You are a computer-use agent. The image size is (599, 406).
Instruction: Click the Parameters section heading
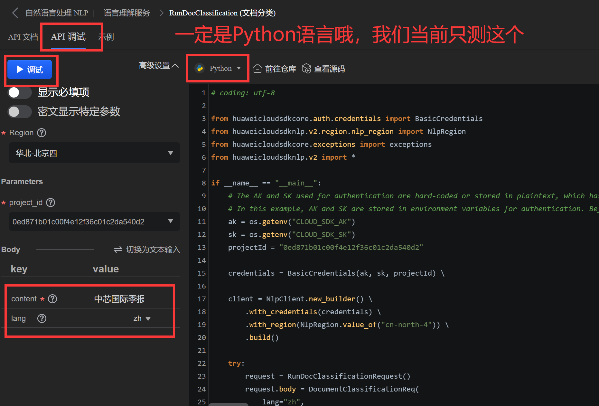22,182
